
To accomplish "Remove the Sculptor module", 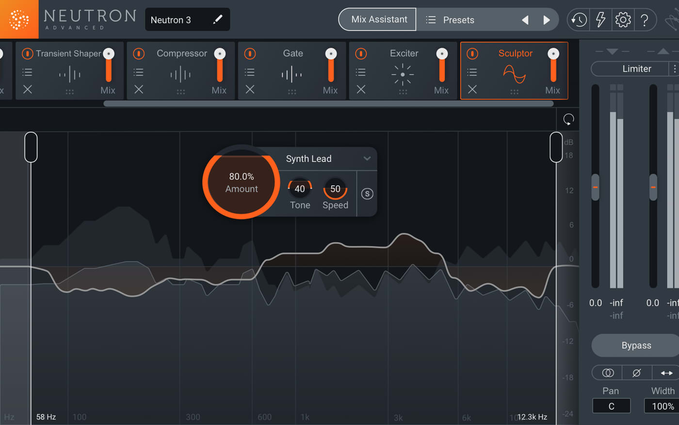I will 472,89.
